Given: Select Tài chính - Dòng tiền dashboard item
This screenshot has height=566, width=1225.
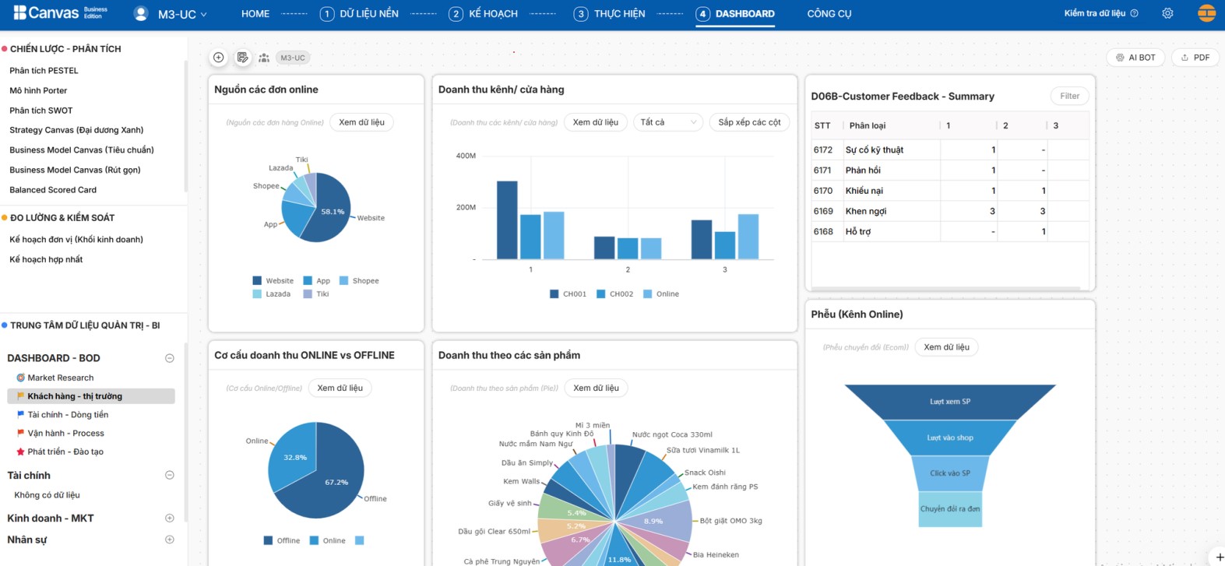Looking at the screenshot, I should 68,415.
